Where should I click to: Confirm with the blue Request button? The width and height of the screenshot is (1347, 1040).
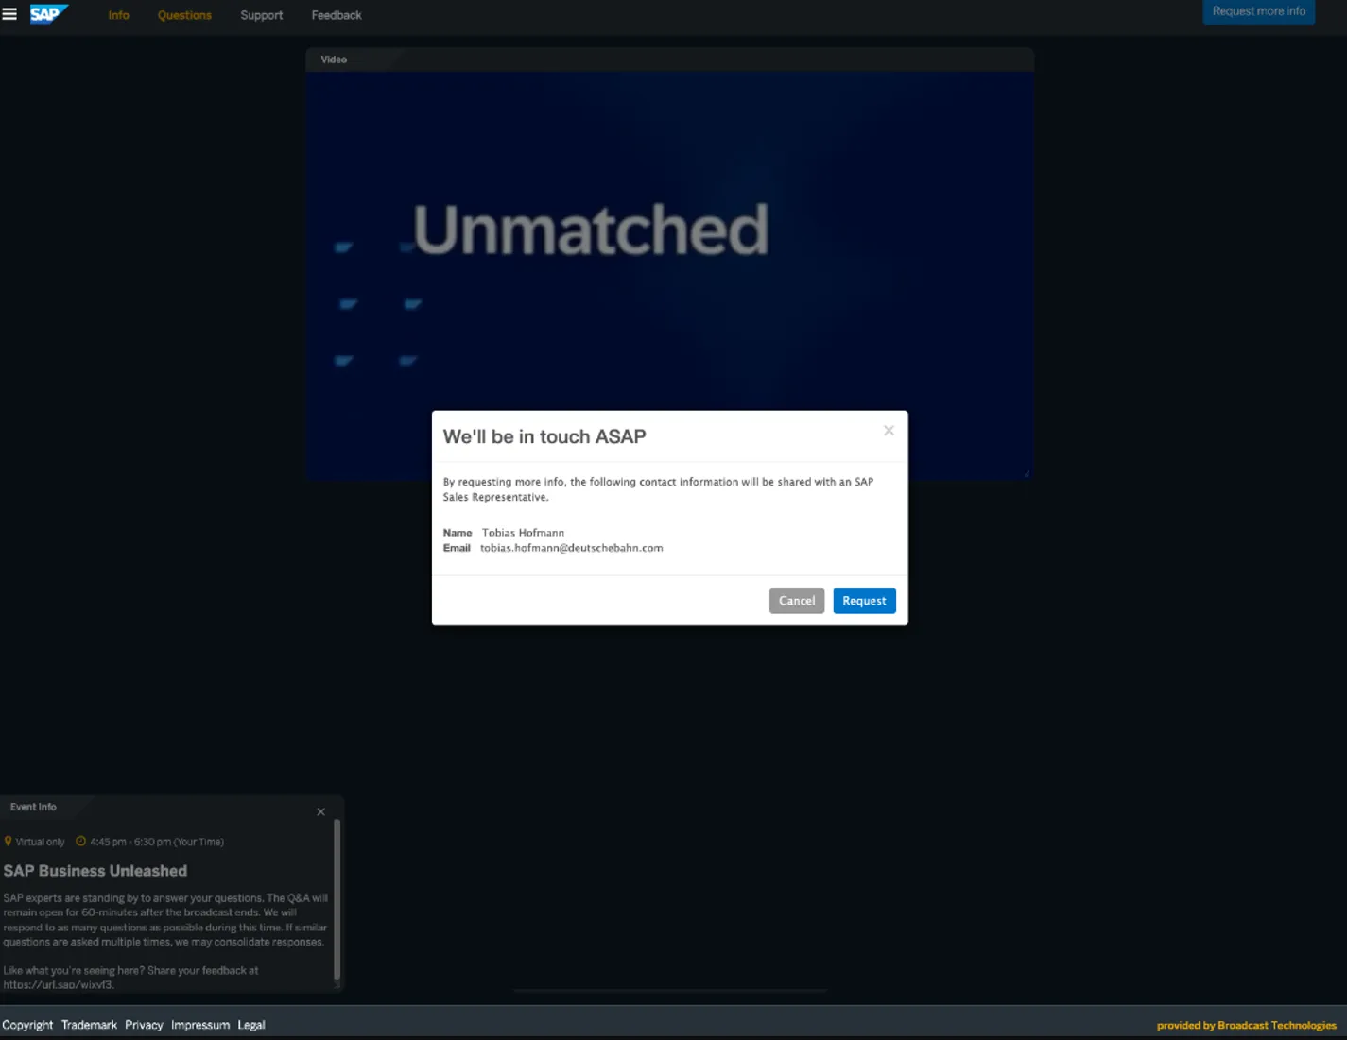pos(864,601)
